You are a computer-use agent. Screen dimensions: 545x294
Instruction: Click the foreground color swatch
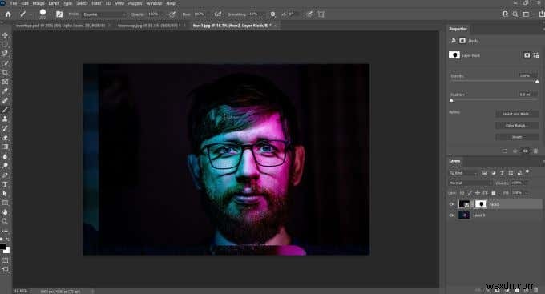point(2,247)
